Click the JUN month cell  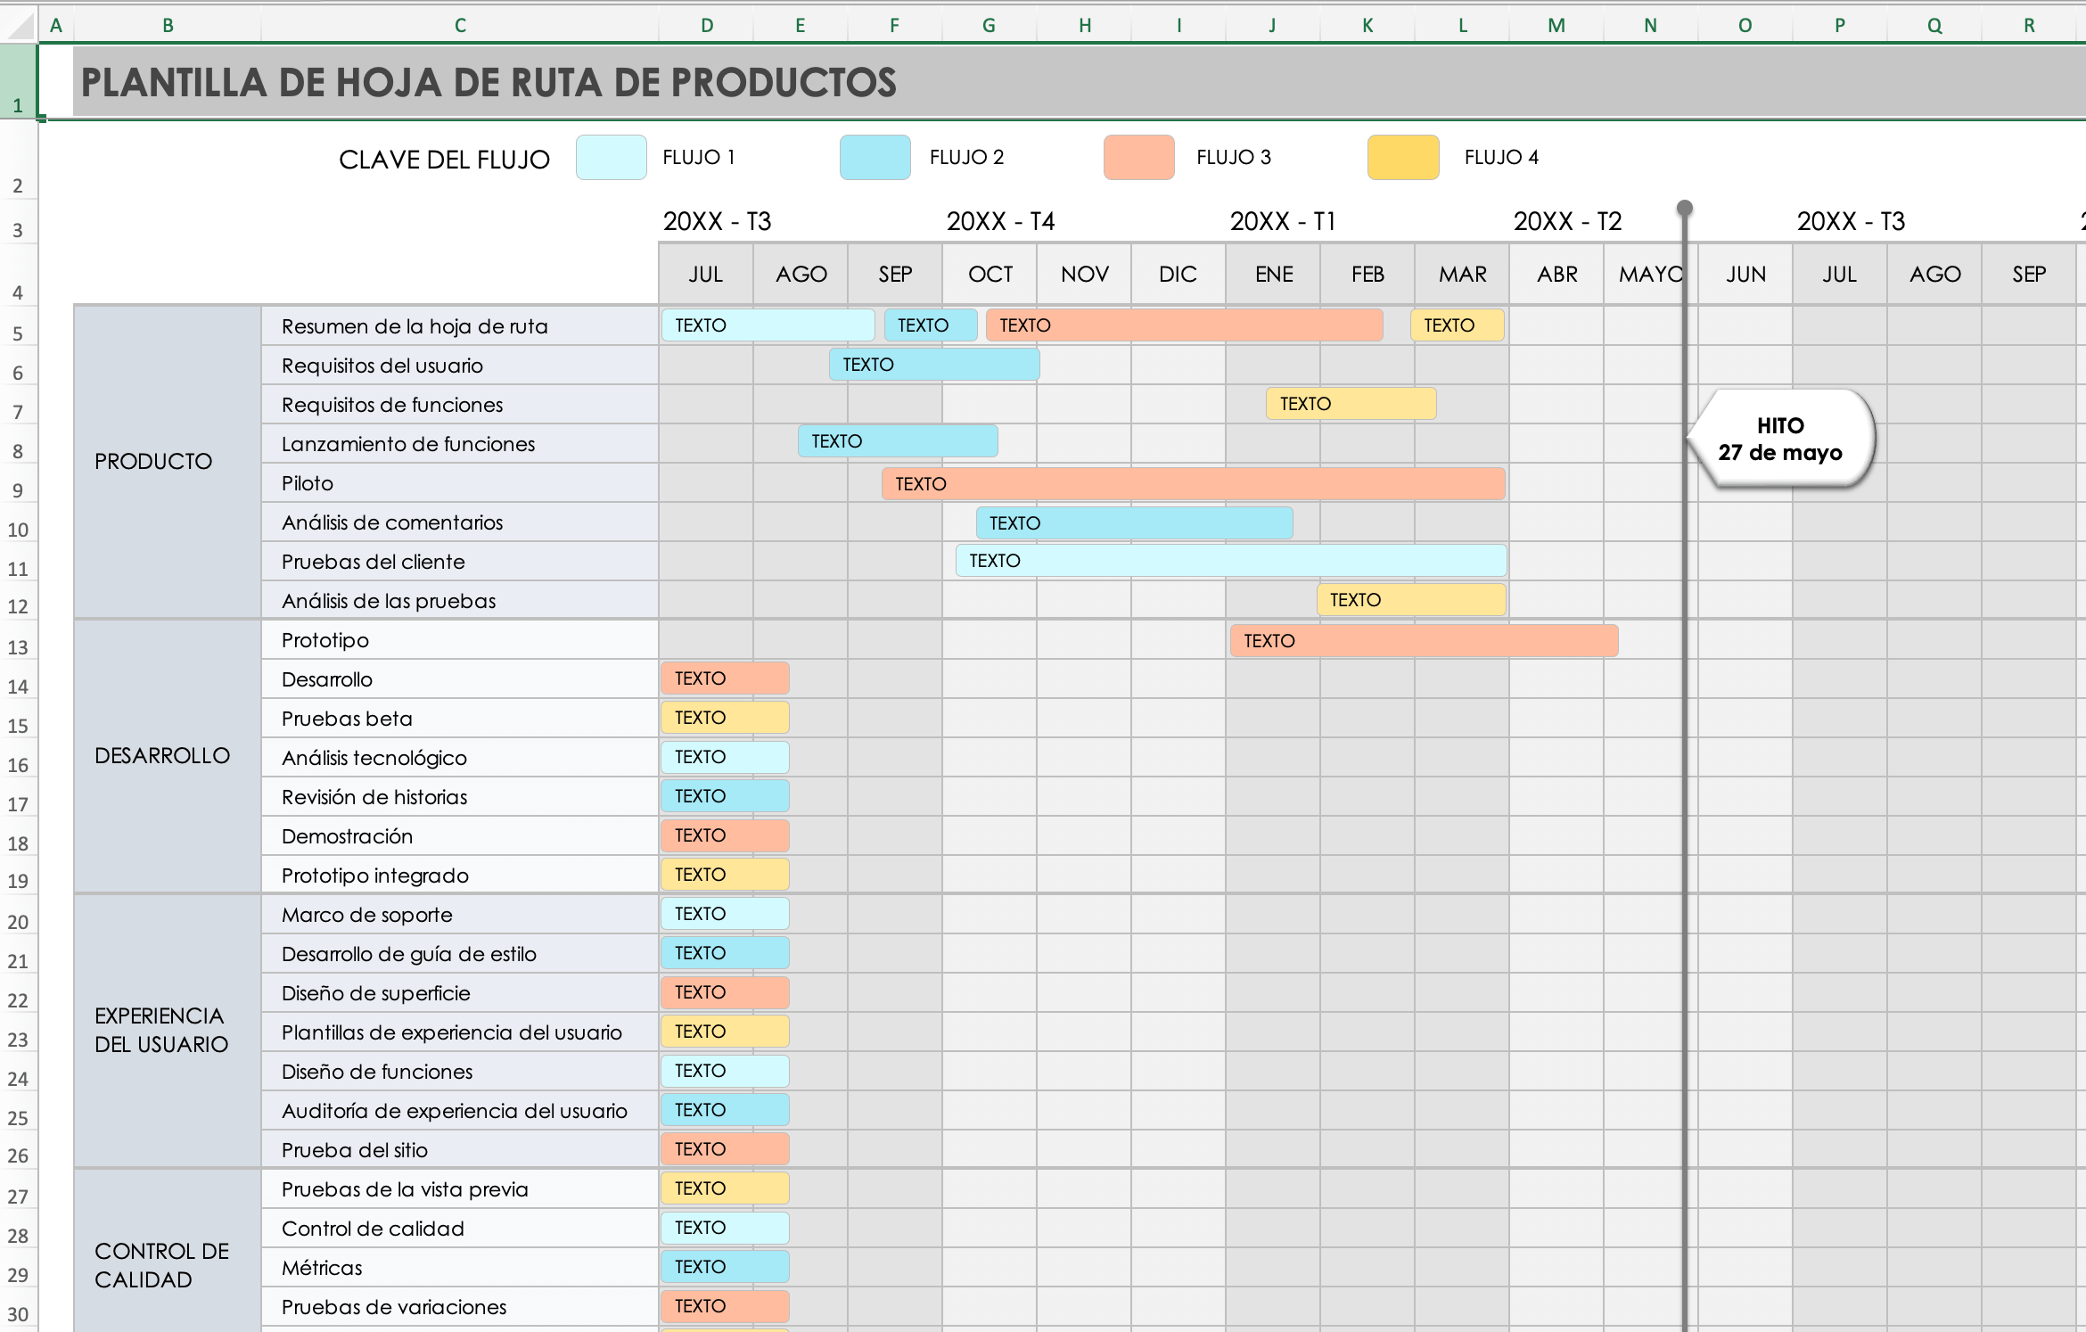(x=1745, y=274)
